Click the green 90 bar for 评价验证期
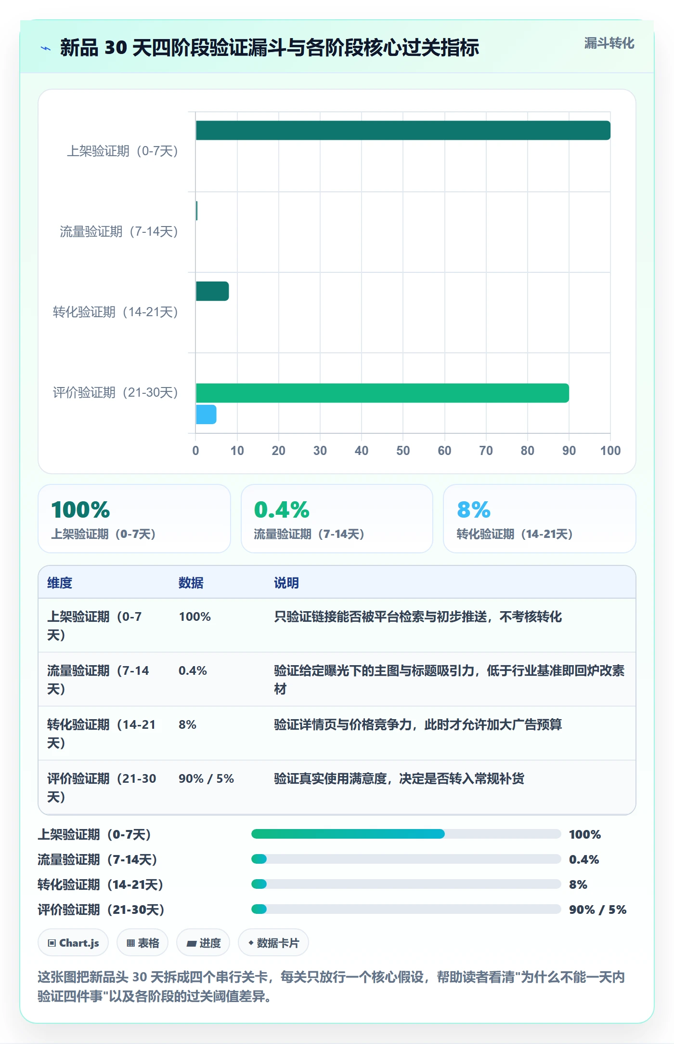 (382, 393)
